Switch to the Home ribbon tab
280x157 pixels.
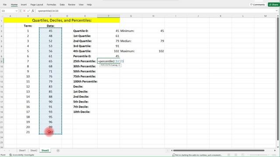pos(14,5)
